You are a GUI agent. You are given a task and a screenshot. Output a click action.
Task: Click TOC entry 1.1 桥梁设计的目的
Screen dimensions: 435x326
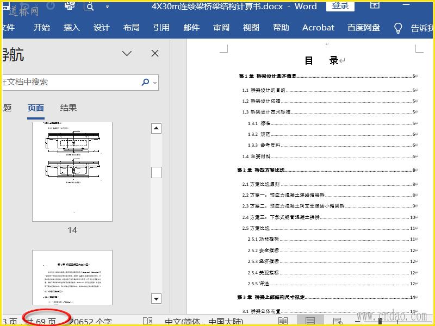(x=330, y=90)
